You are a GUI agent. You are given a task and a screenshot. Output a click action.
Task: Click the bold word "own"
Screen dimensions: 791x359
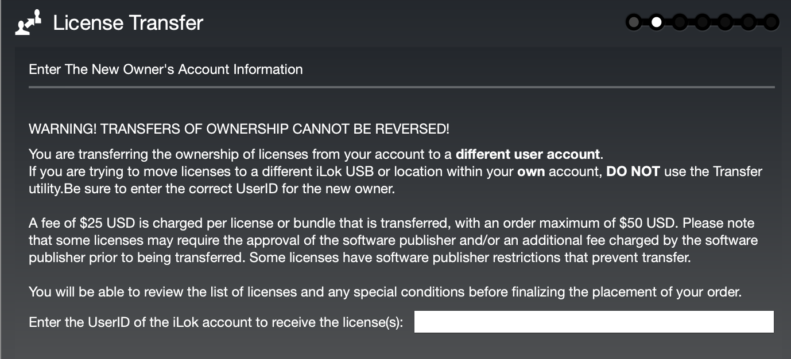tap(530, 171)
